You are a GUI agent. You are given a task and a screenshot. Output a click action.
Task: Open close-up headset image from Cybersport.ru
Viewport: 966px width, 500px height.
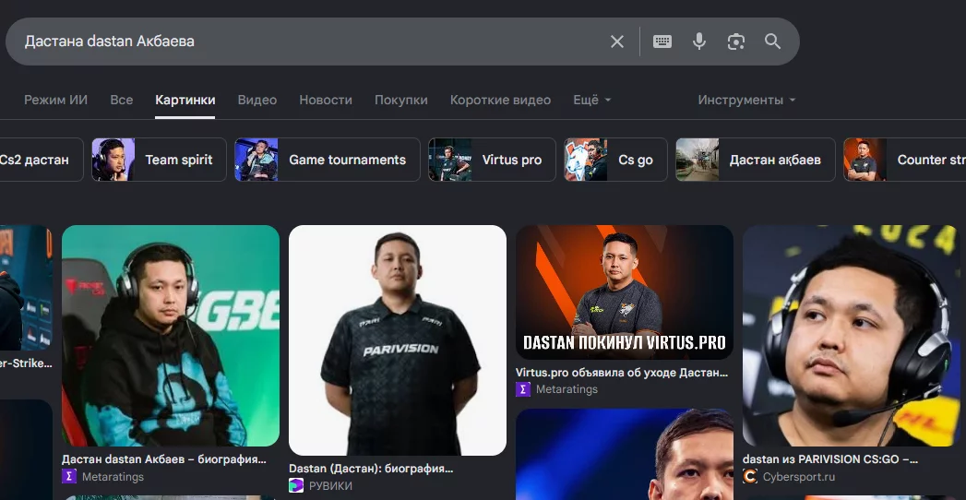[x=851, y=336]
